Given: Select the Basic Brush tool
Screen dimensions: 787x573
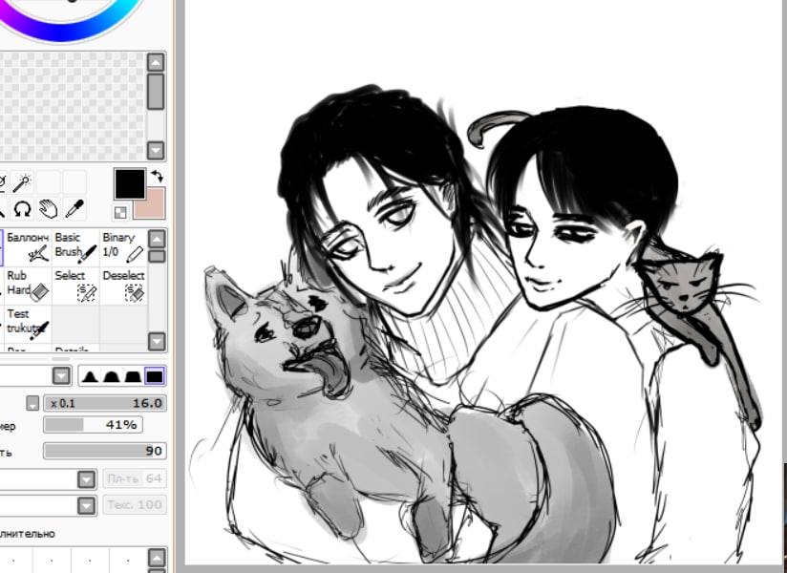Looking at the screenshot, I should coord(76,246).
